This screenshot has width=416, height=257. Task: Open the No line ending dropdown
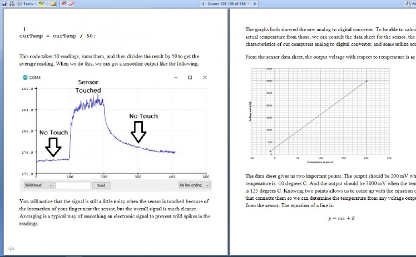point(195,185)
